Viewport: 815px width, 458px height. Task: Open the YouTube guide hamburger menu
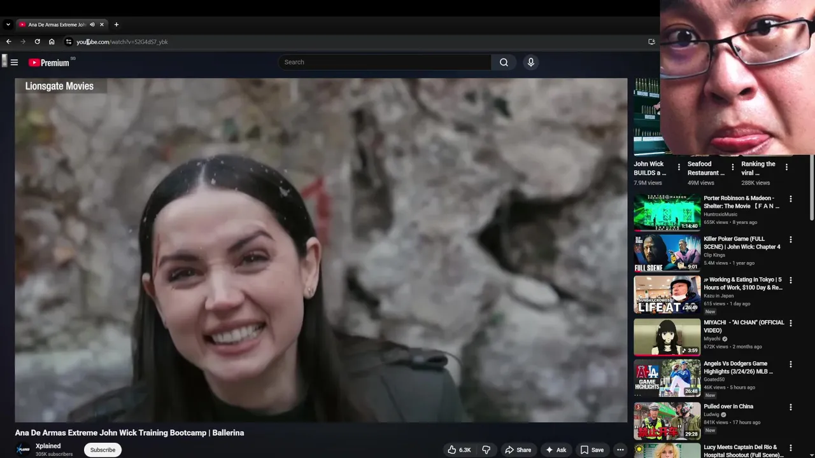[14, 62]
